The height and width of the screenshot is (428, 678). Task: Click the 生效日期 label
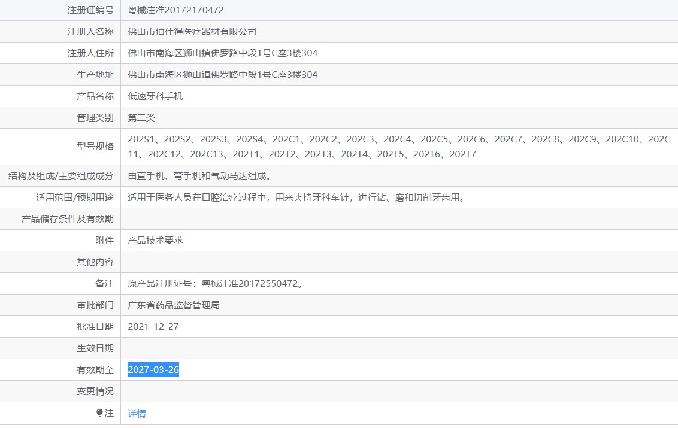point(95,348)
